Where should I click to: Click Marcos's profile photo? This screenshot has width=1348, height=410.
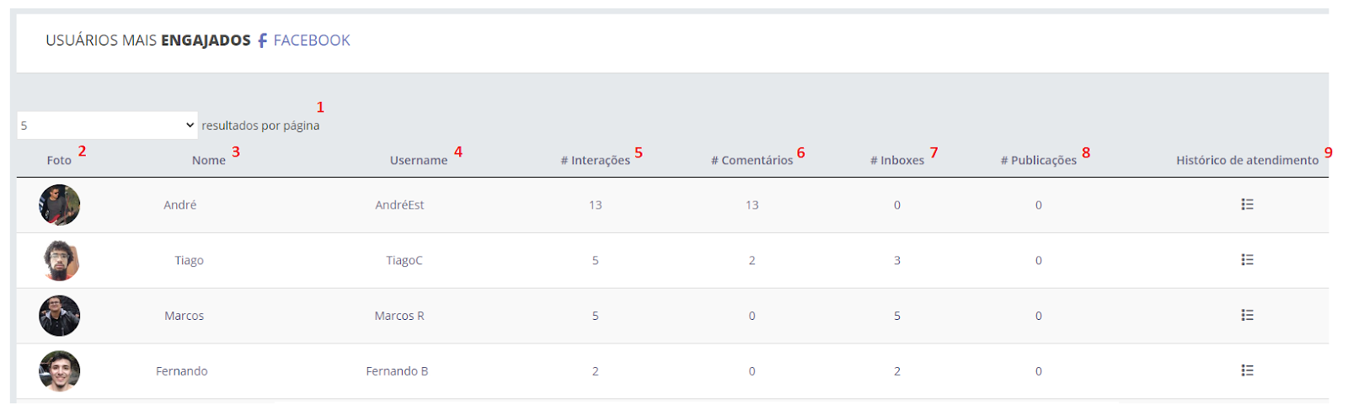point(59,316)
